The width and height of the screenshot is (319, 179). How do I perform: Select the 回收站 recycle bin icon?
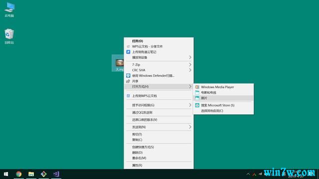tap(9, 36)
